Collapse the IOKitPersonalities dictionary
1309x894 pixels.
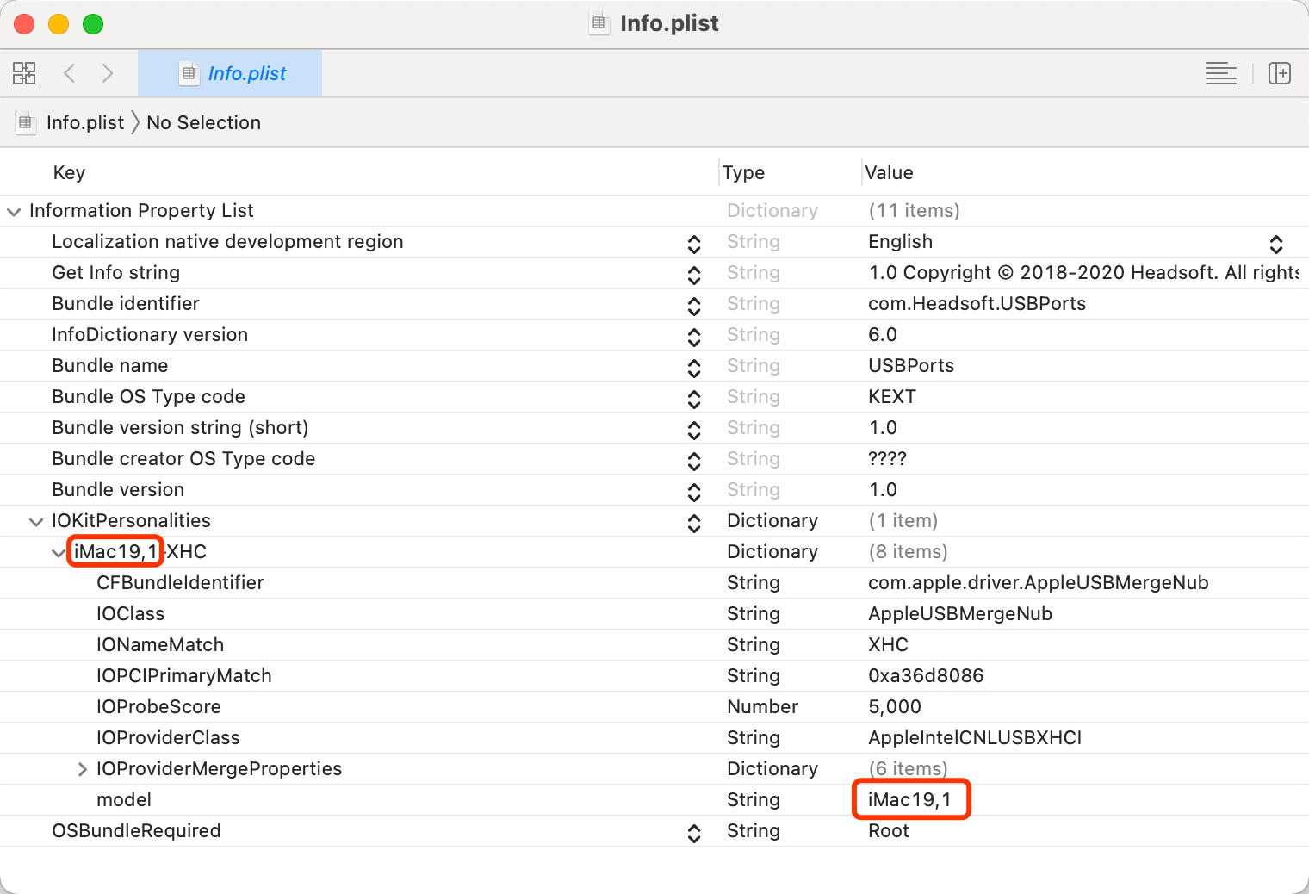(x=36, y=521)
